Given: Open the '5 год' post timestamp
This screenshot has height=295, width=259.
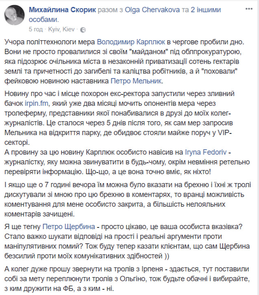Looking at the screenshot, I should [x=36, y=29].
